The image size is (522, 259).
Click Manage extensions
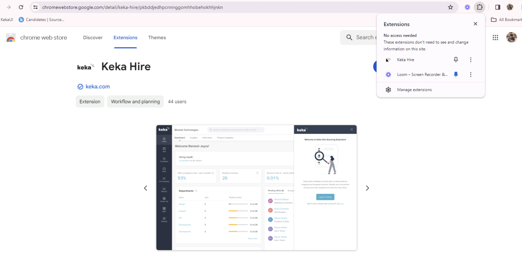(414, 90)
